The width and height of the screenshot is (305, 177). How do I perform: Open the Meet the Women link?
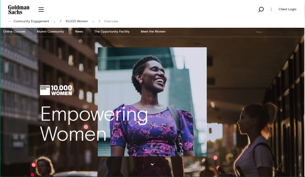click(x=153, y=32)
